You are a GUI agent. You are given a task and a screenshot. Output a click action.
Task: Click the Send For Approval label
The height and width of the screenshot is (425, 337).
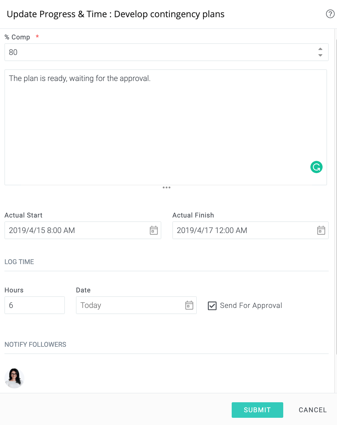pos(251,305)
